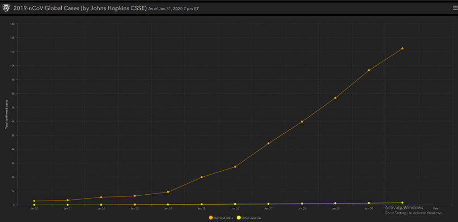This screenshot has height=222, width=458.
Task: Click Mainland China point for Jan 22
Action: (x=101, y=197)
